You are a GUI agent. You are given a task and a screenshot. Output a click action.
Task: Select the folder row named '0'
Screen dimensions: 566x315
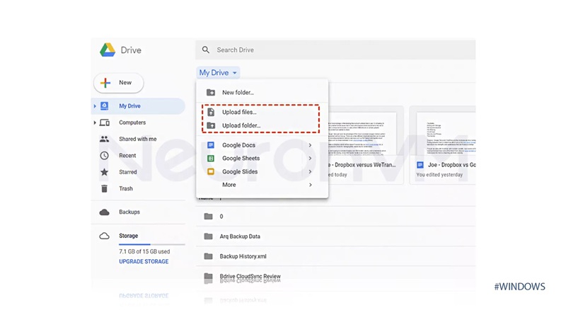tap(335, 217)
